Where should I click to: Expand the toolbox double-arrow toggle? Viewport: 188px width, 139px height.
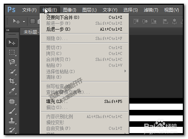8,30
